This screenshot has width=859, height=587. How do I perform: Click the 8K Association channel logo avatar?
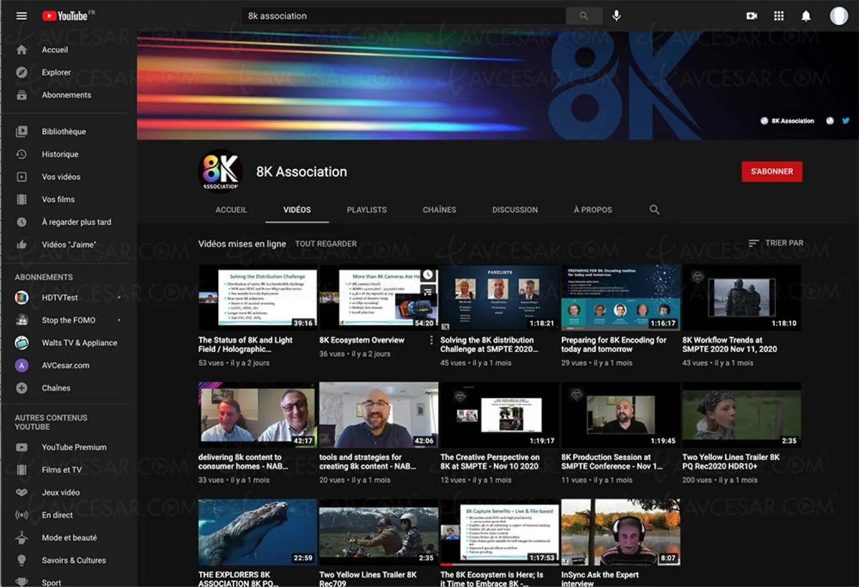pyautogui.click(x=221, y=171)
